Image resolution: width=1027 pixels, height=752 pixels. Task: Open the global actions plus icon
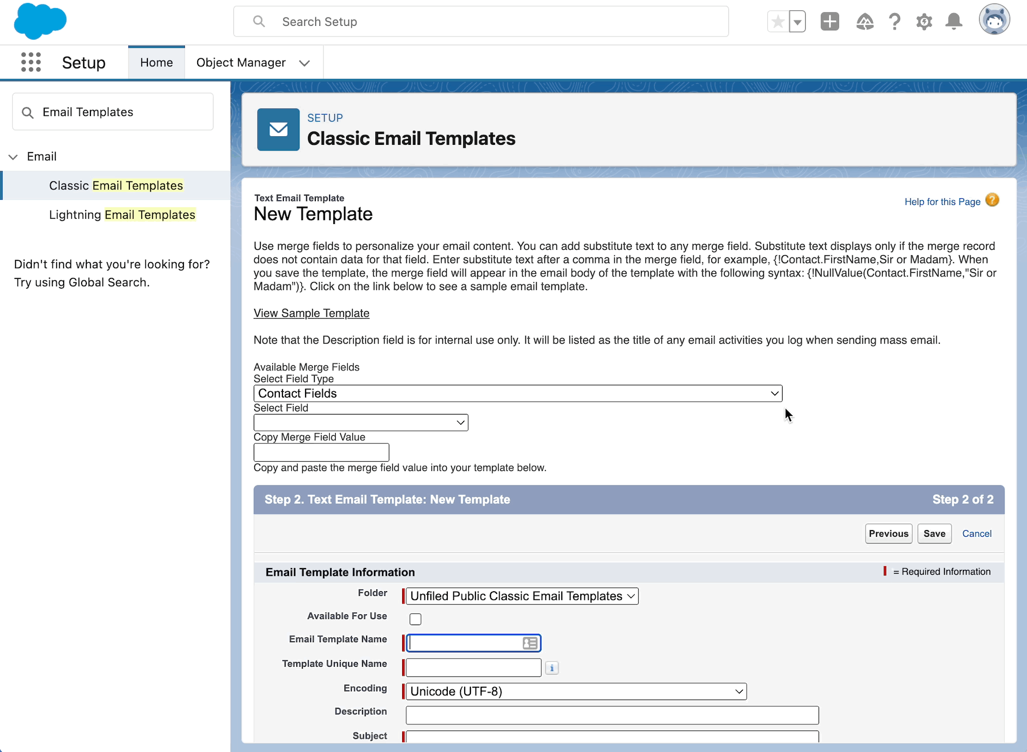[830, 22]
